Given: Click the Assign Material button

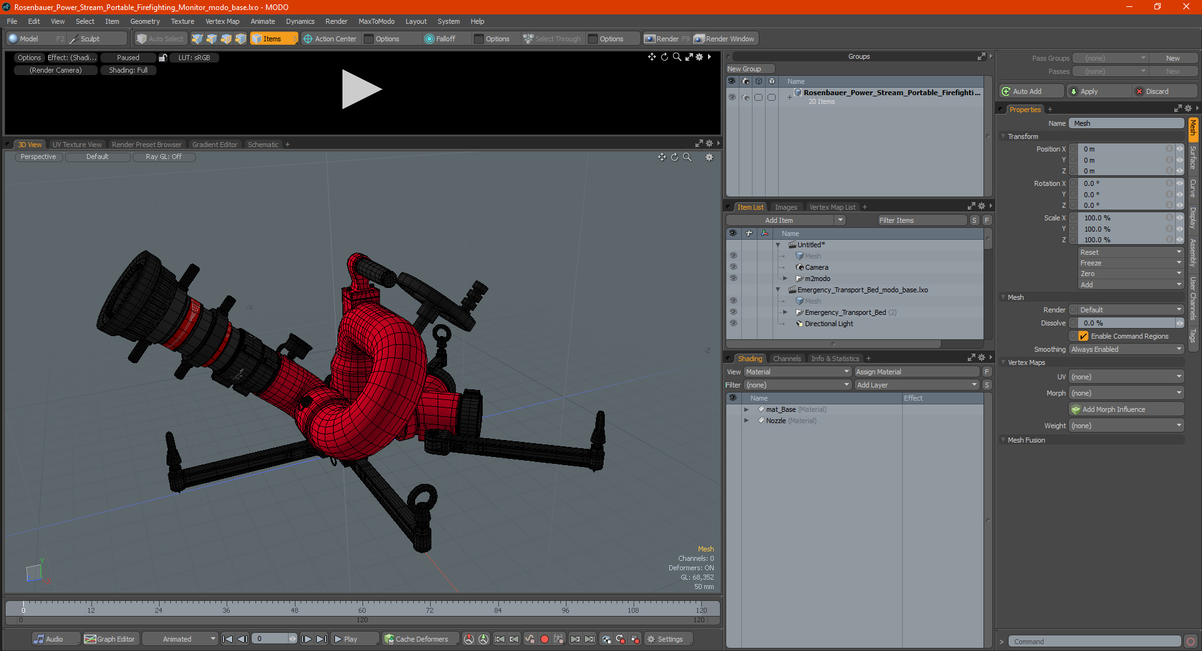Looking at the screenshot, I should click(916, 372).
